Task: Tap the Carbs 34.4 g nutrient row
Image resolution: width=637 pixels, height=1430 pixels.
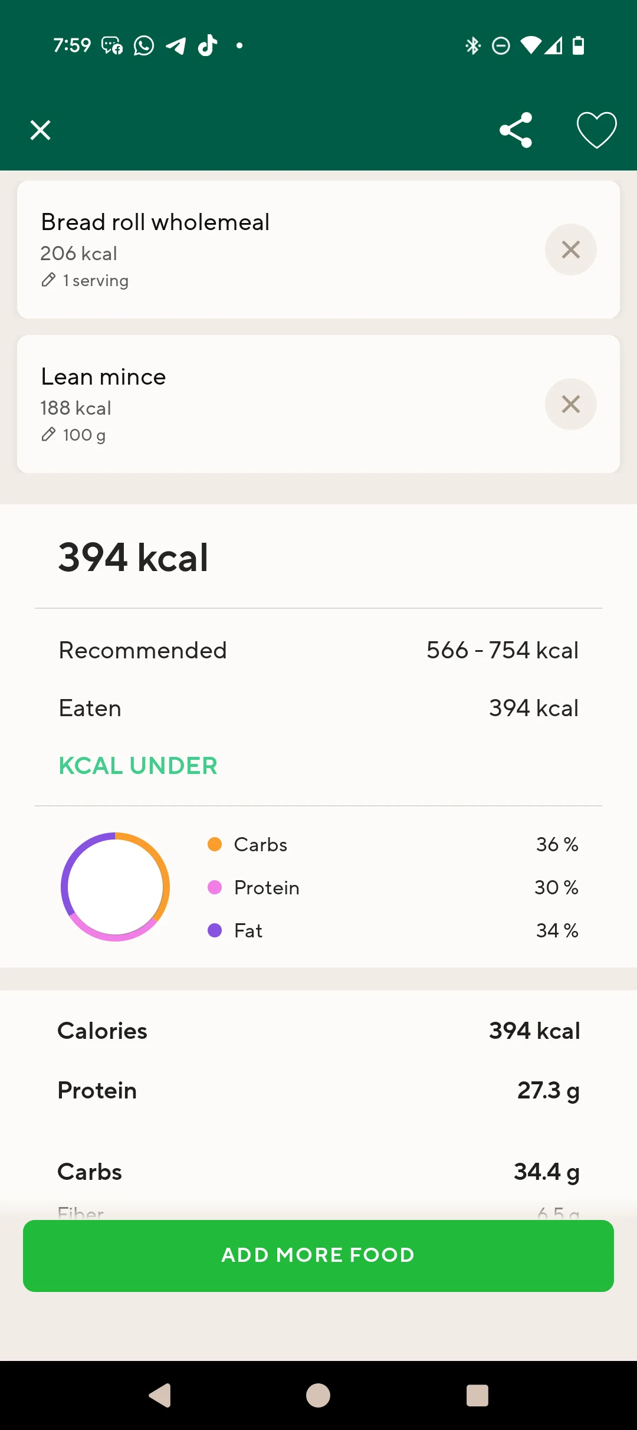Action: [318, 1172]
